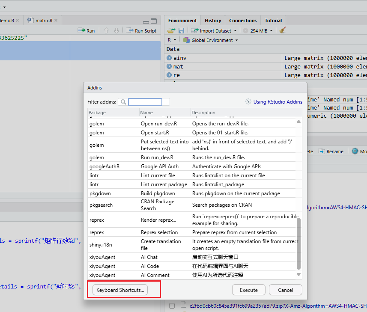Open the search magnifier in Addins filter
The image size is (367, 312).
124,102
